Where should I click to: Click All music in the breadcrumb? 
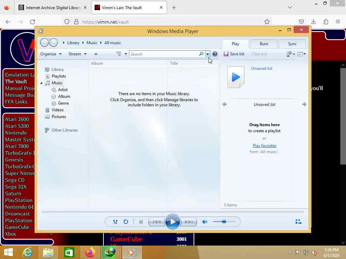113,43
